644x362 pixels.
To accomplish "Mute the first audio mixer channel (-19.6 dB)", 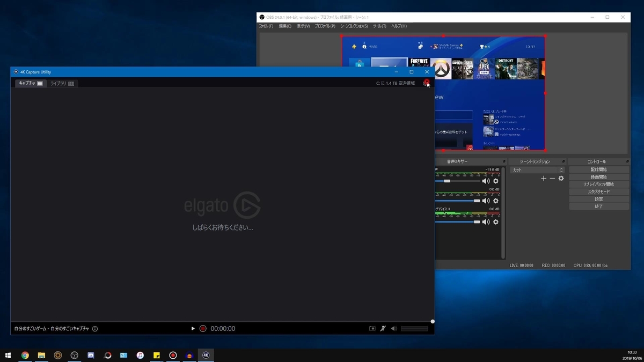I will 486,181.
